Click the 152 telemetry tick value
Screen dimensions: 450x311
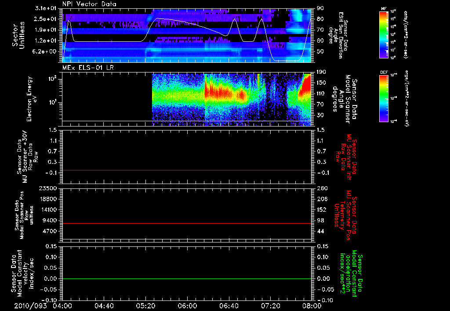(x=322, y=210)
